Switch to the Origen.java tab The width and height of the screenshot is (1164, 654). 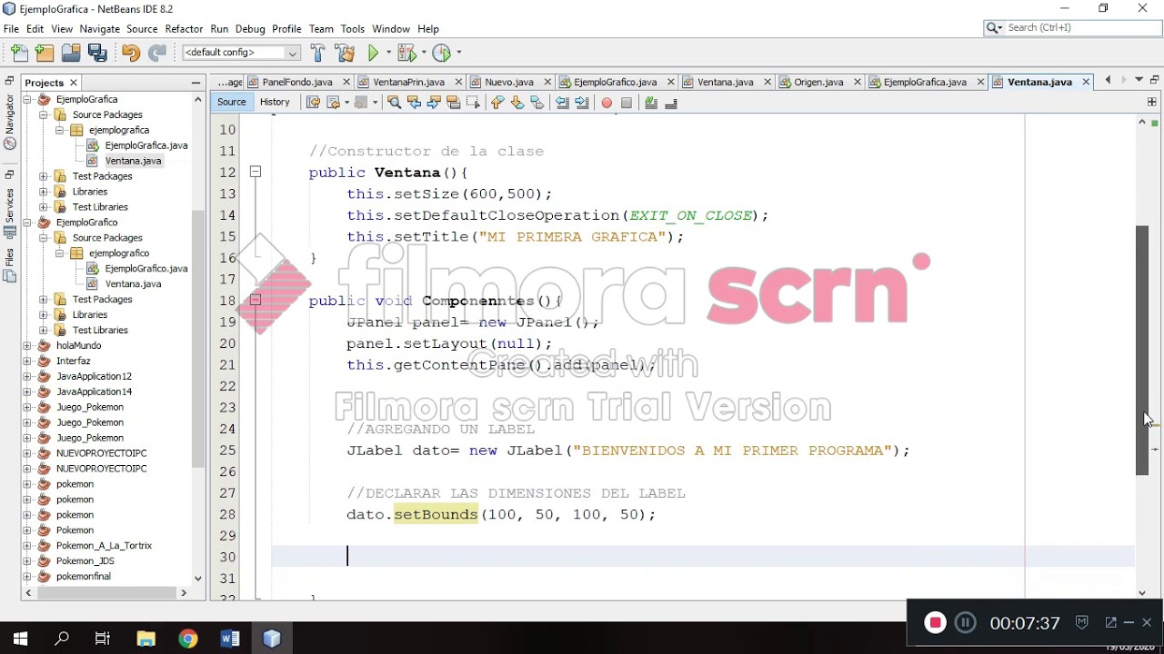pyautogui.click(x=818, y=82)
